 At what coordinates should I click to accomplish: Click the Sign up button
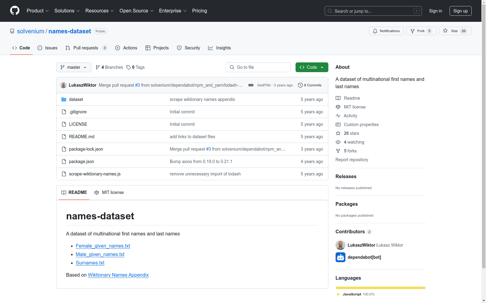(x=460, y=11)
